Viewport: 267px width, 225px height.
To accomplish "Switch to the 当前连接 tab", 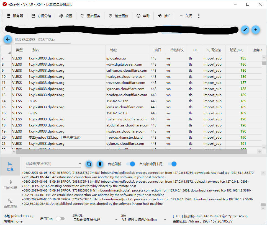I will 10,203.
